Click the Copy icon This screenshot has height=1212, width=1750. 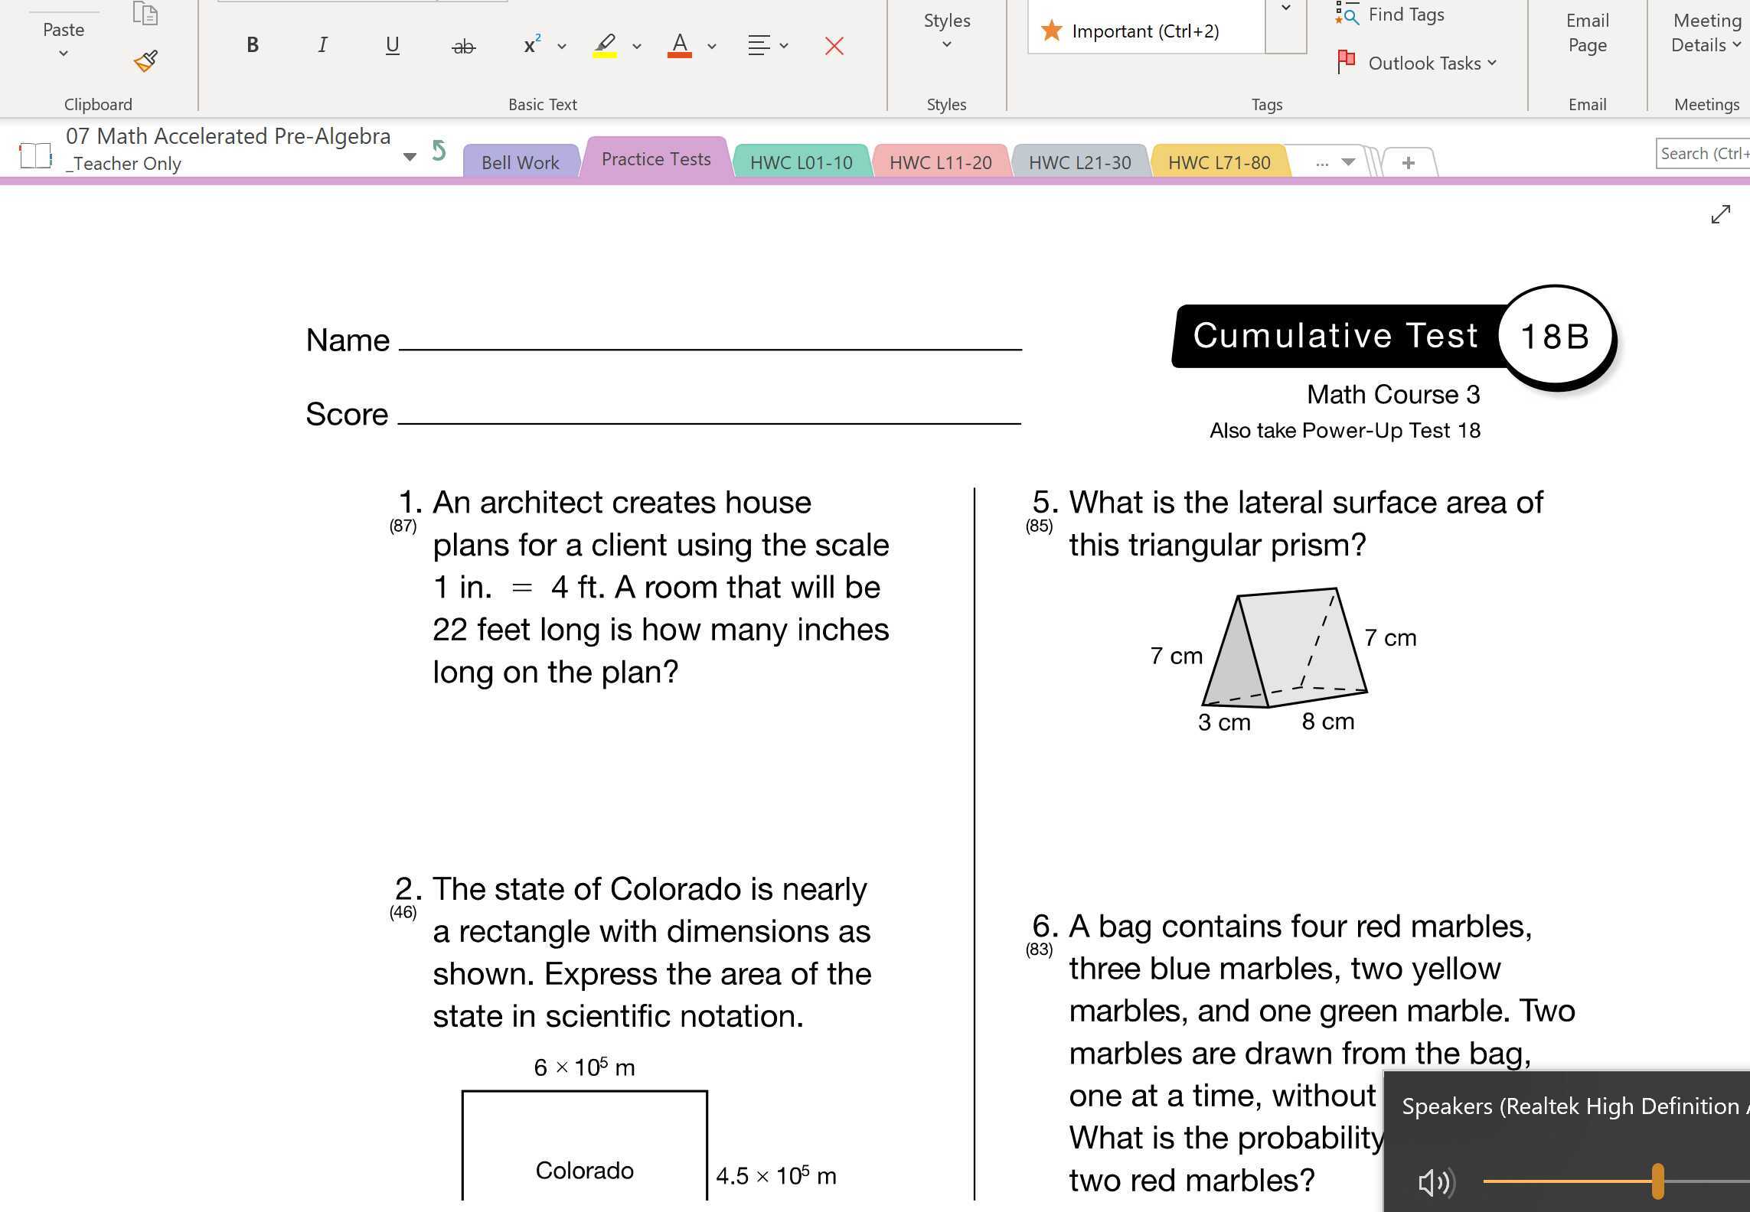[145, 13]
